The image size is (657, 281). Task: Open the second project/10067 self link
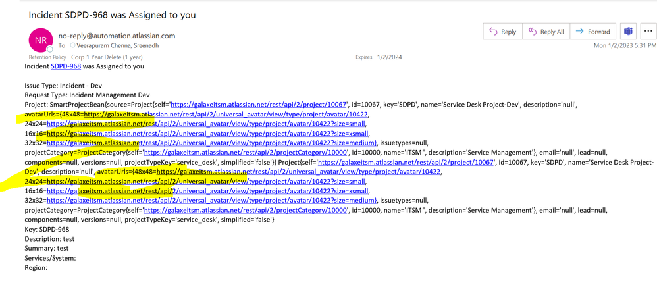(x=406, y=163)
